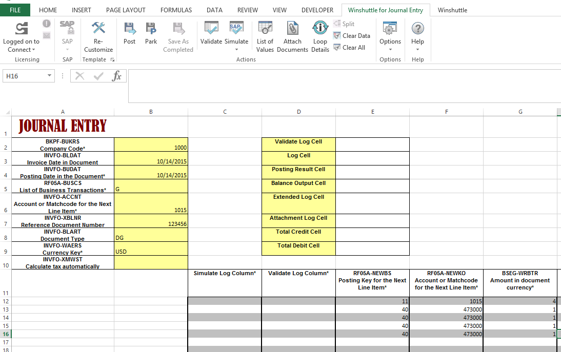
Task: Select the Balance Output Cell label
Action: pyautogui.click(x=299, y=186)
